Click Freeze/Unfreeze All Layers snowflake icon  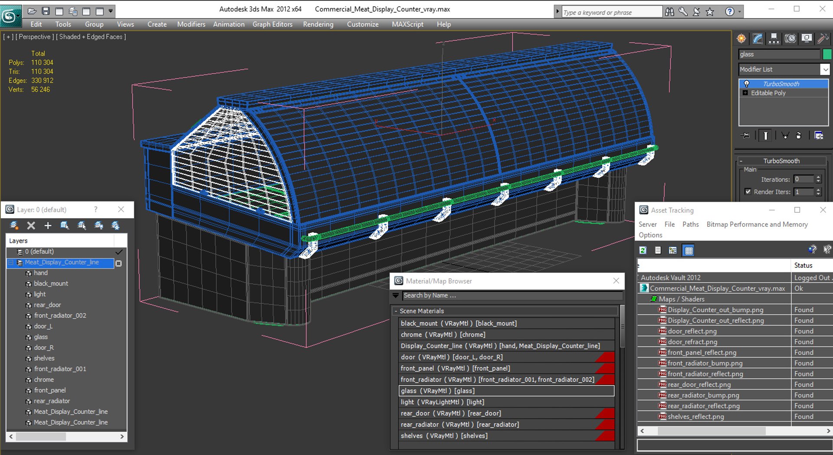[115, 226]
